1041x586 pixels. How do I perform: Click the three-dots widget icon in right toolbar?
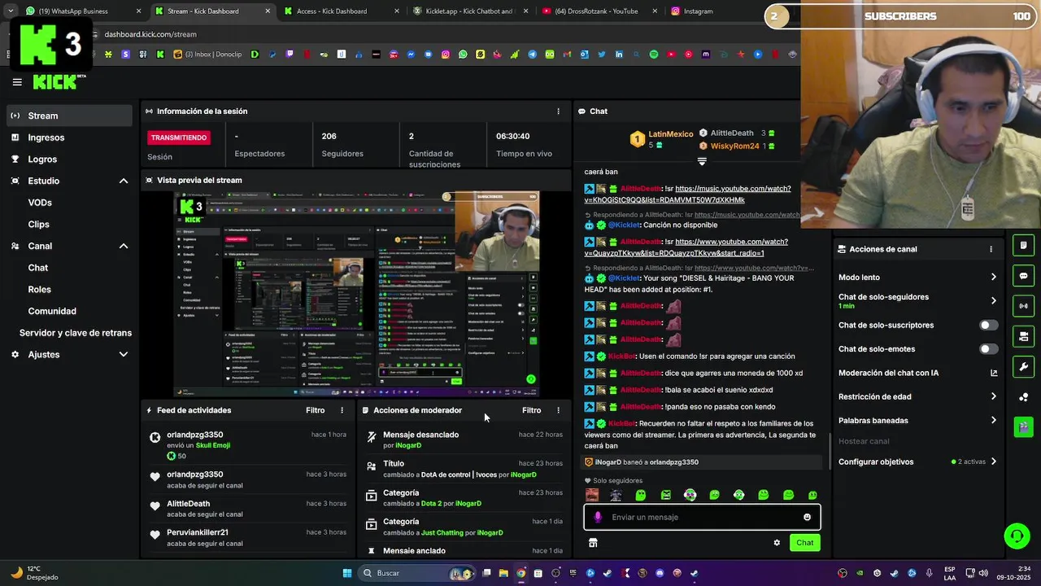click(x=1024, y=396)
